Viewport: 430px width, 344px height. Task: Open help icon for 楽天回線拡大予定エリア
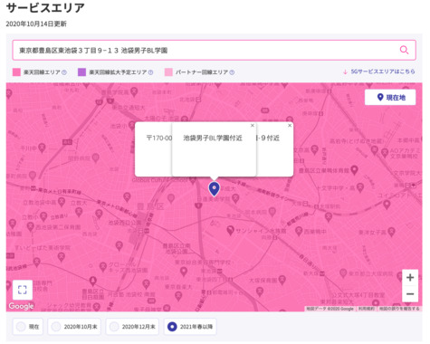tap(151, 72)
